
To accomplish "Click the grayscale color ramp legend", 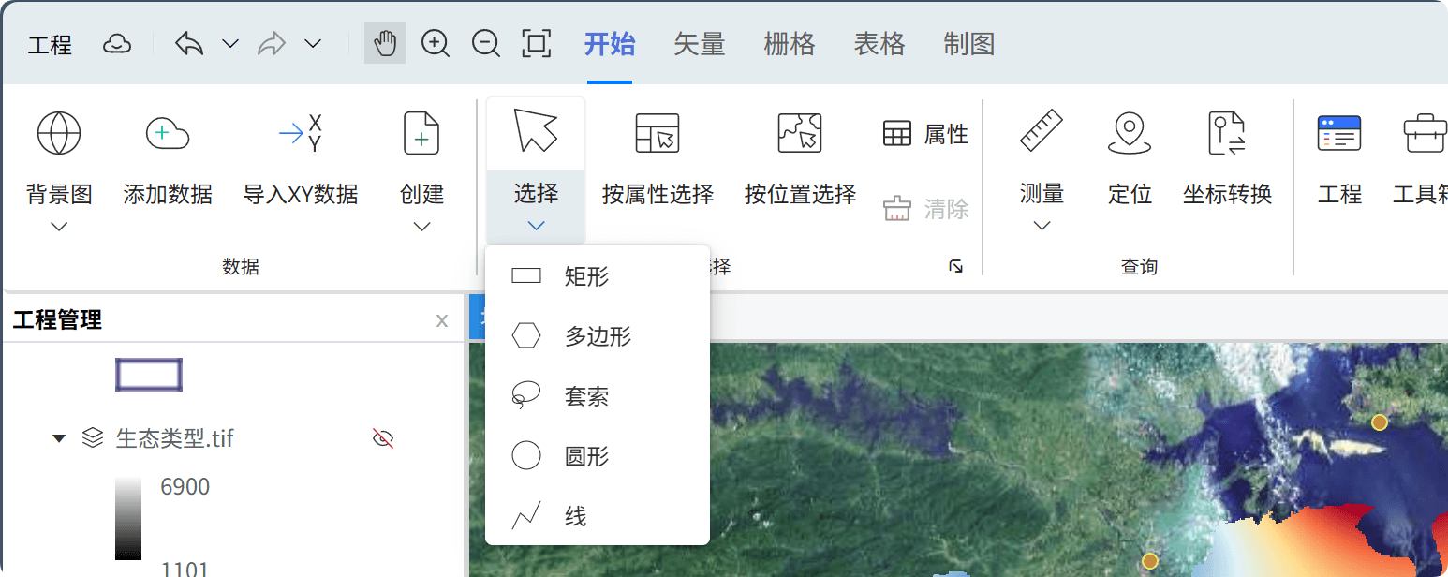I will pyautogui.click(x=127, y=517).
